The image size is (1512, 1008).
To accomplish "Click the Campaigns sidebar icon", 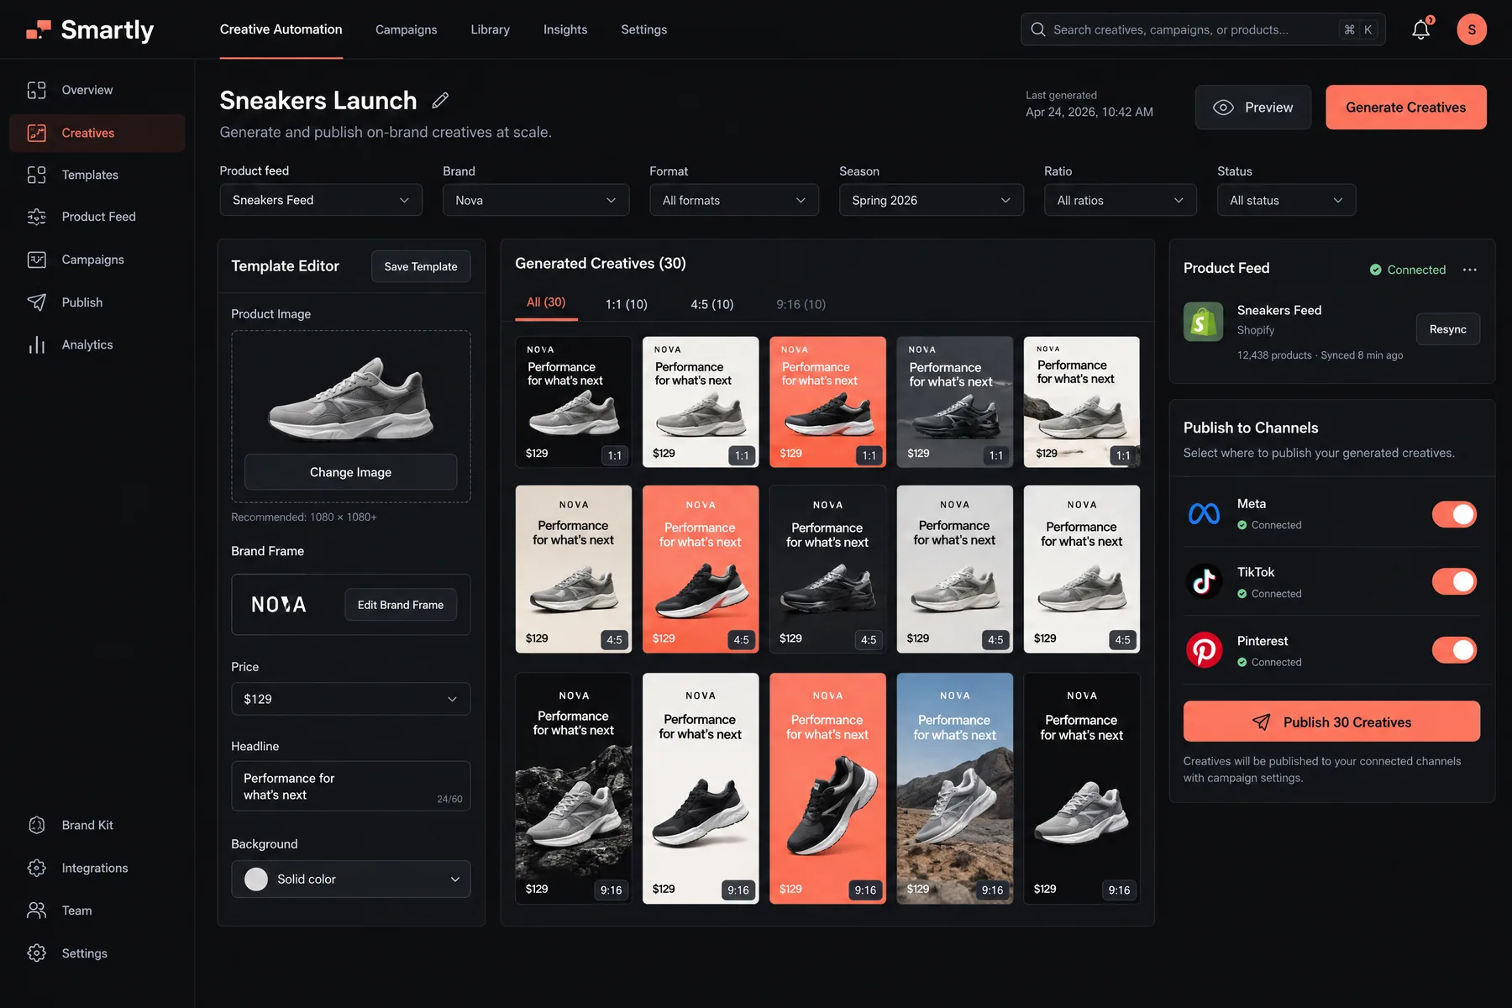I will 37,260.
